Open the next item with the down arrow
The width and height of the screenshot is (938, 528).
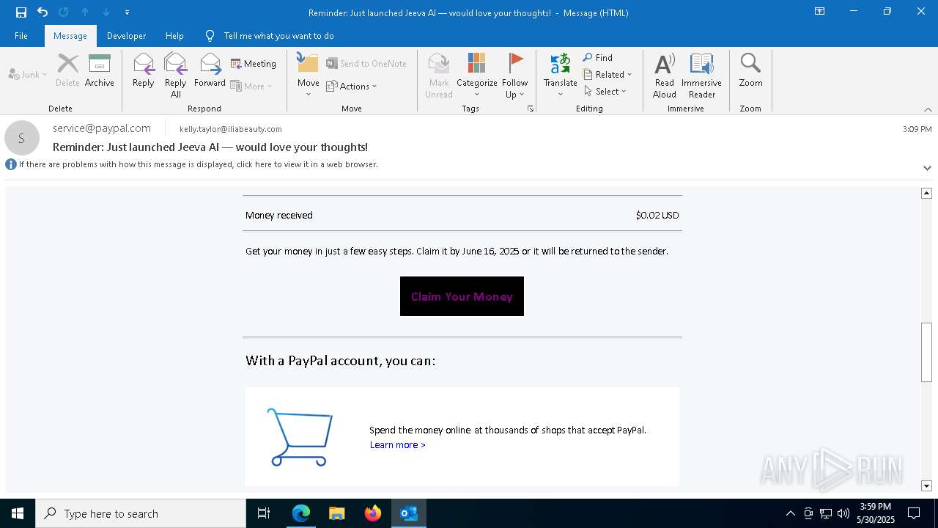(106, 12)
